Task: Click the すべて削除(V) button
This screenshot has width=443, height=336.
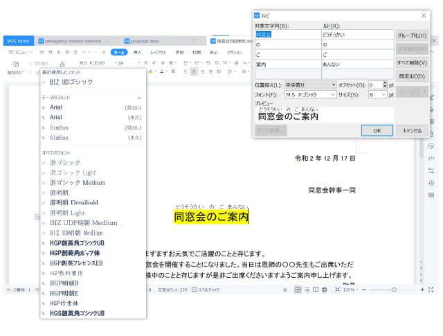Action: coord(412,62)
